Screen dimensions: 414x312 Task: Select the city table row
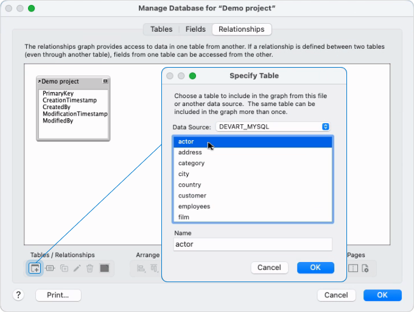(253, 174)
